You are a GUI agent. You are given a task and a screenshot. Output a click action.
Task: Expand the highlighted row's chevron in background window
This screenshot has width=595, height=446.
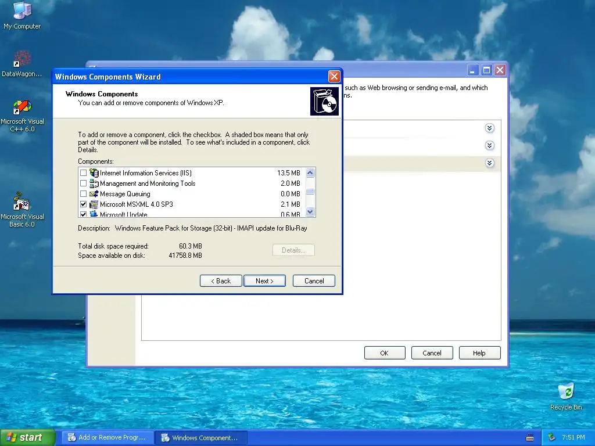[489, 163]
